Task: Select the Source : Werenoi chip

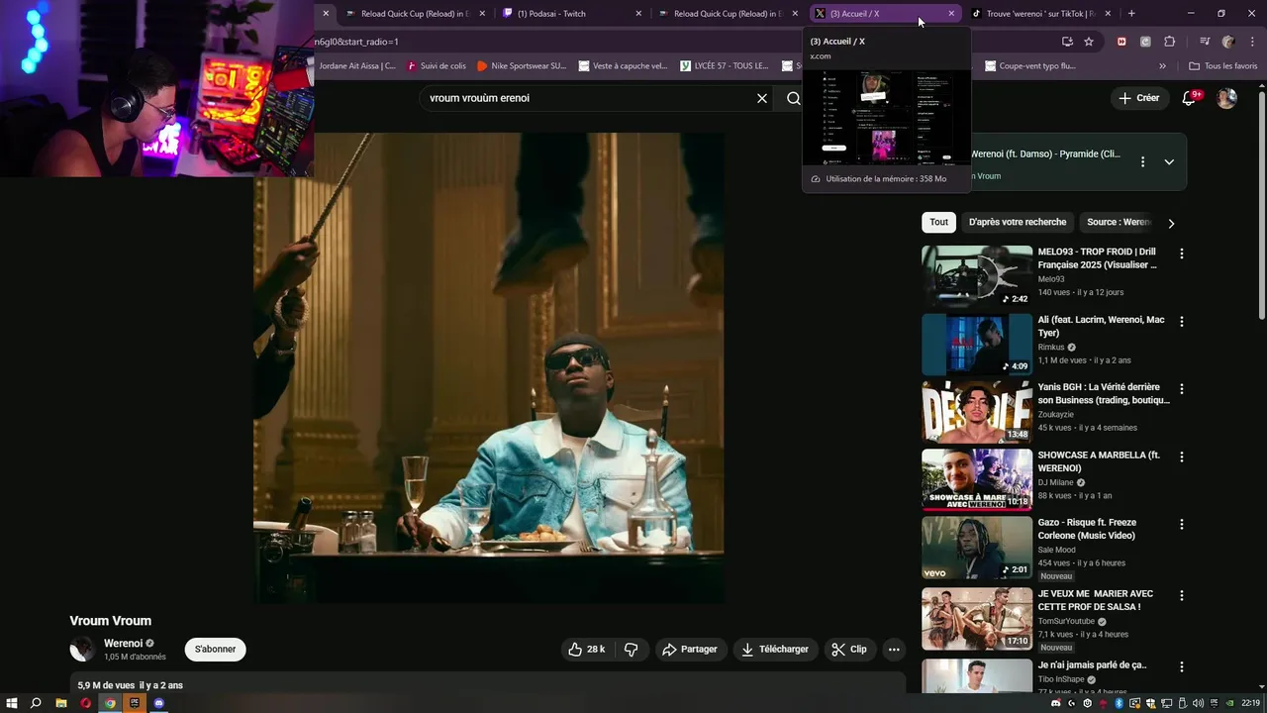Action: point(1119,222)
